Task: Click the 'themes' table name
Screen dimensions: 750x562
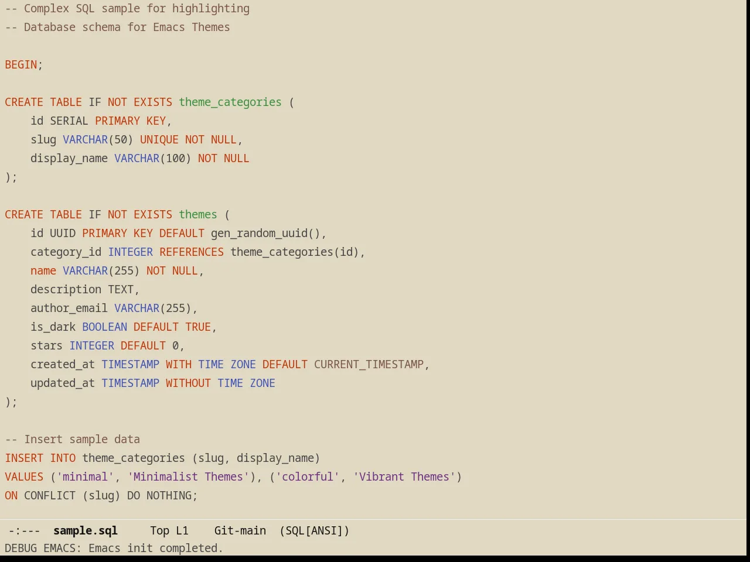Action: [x=198, y=214]
